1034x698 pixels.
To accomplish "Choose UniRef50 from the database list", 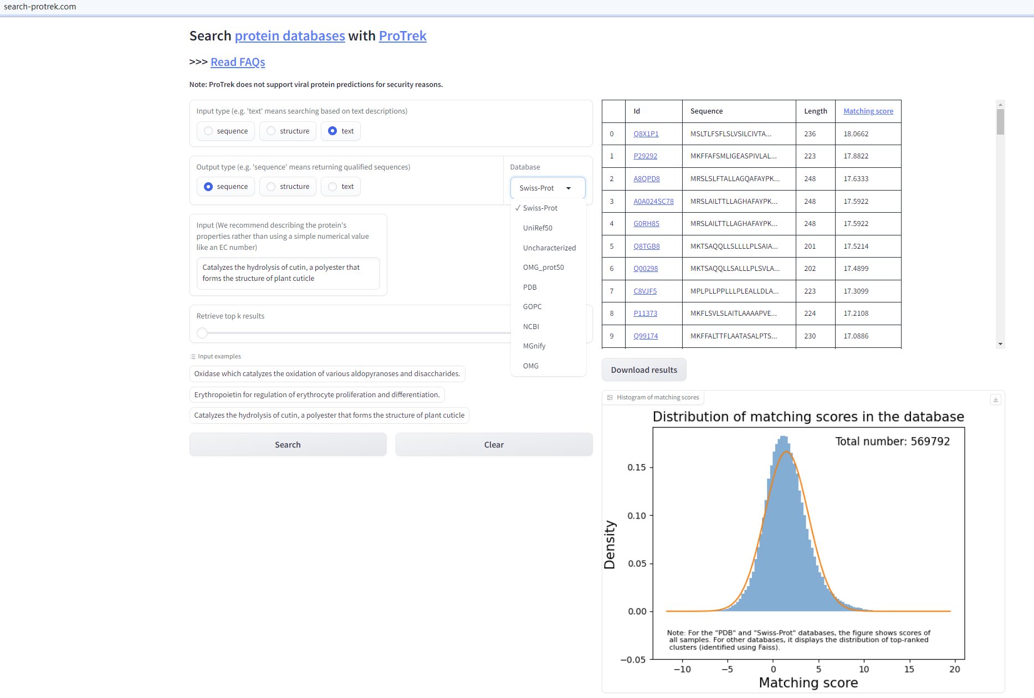I will (x=538, y=228).
